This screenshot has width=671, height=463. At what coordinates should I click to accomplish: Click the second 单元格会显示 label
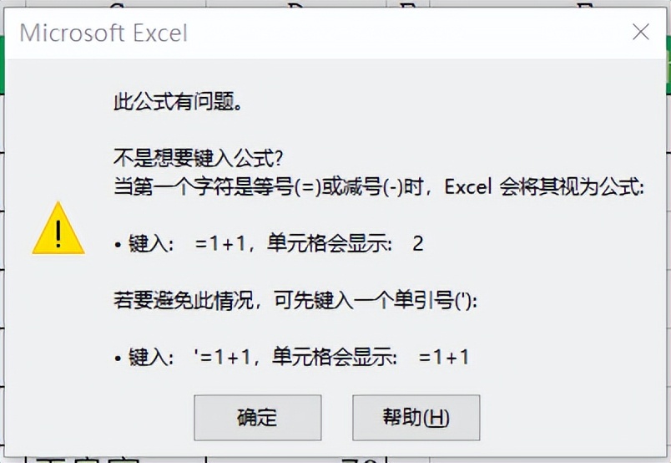point(335,357)
